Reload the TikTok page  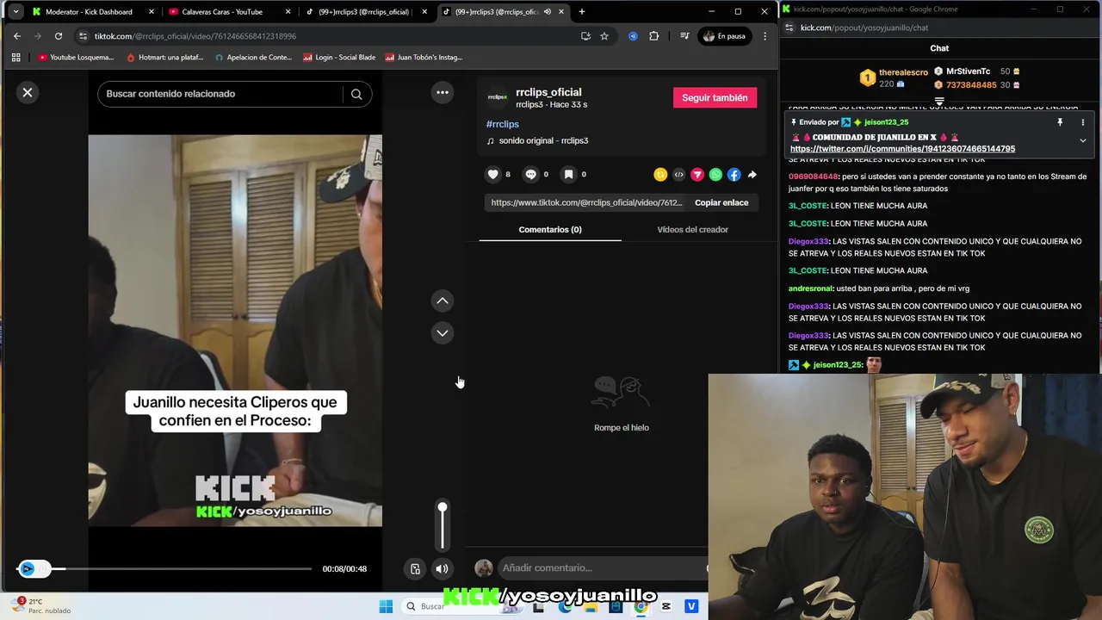pyautogui.click(x=59, y=36)
